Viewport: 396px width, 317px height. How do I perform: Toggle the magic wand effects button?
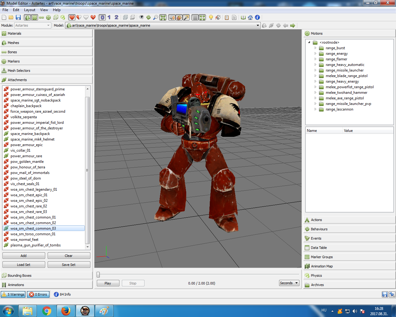(x=186, y=18)
